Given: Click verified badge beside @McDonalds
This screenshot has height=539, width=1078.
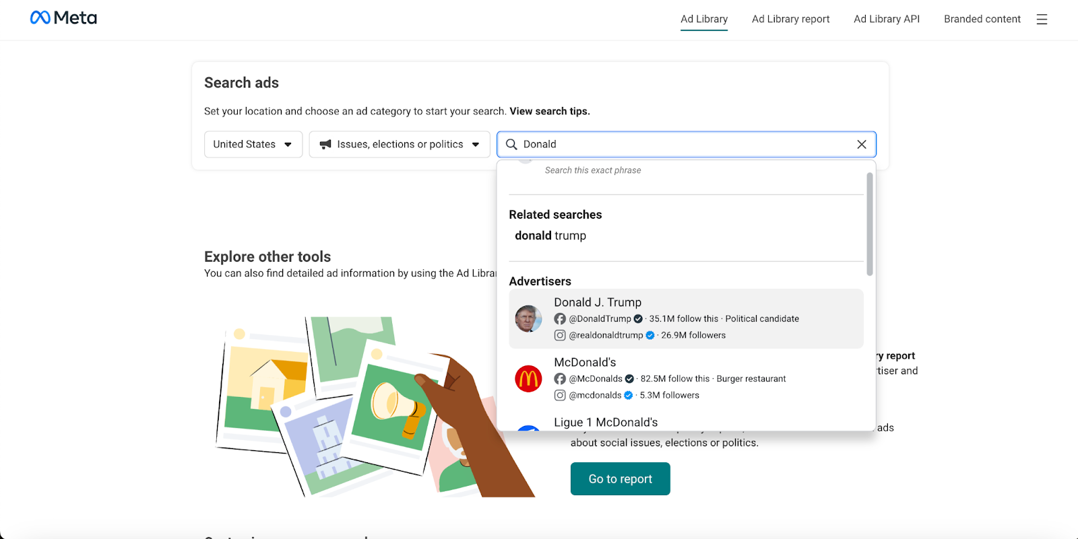Looking at the screenshot, I should pyautogui.click(x=629, y=379).
